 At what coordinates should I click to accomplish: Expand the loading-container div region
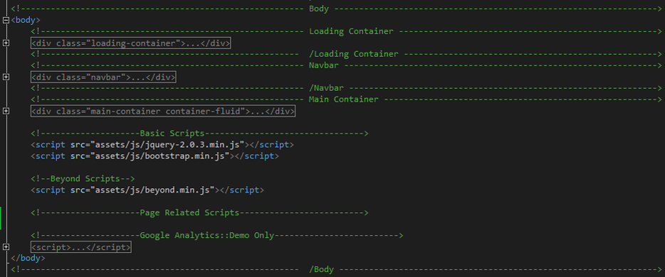coord(6,43)
